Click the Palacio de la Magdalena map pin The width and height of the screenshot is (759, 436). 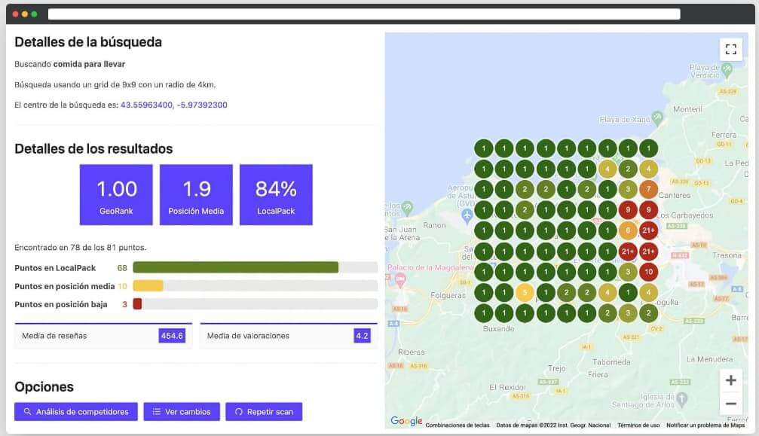click(x=399, y=280)
